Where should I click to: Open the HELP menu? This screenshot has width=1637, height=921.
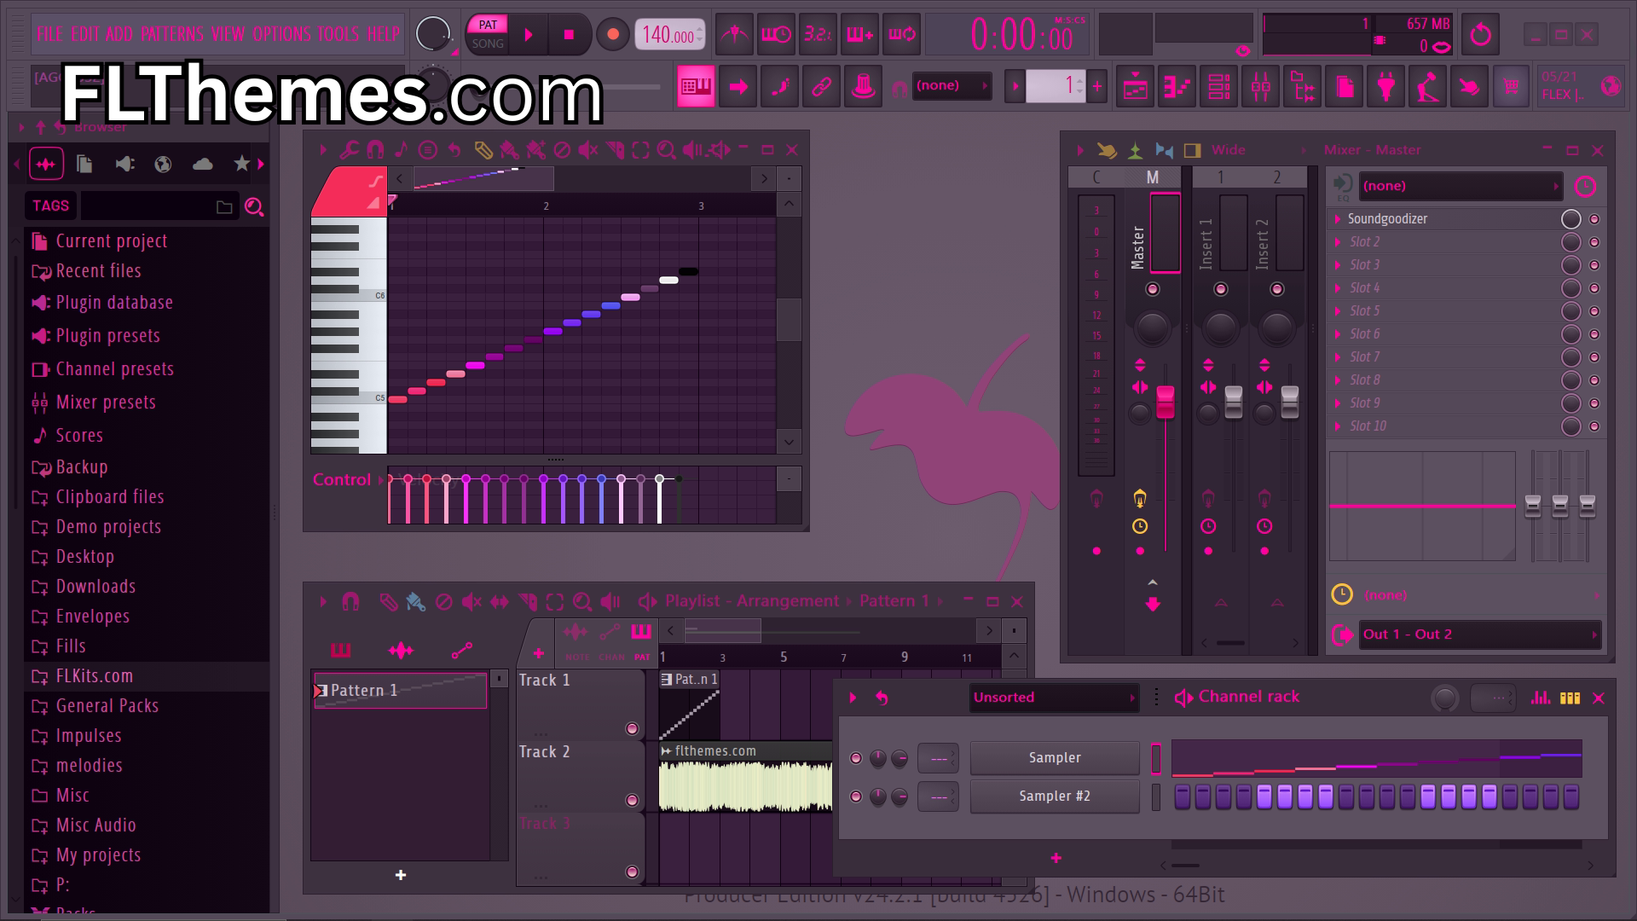point(383,34)
